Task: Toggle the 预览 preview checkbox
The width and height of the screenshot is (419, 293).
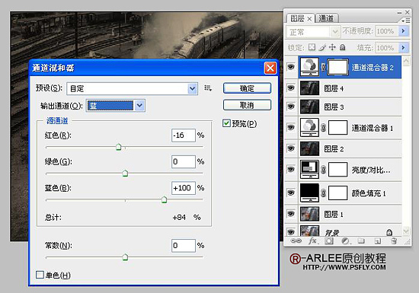Action: click(x=226, y=123)
